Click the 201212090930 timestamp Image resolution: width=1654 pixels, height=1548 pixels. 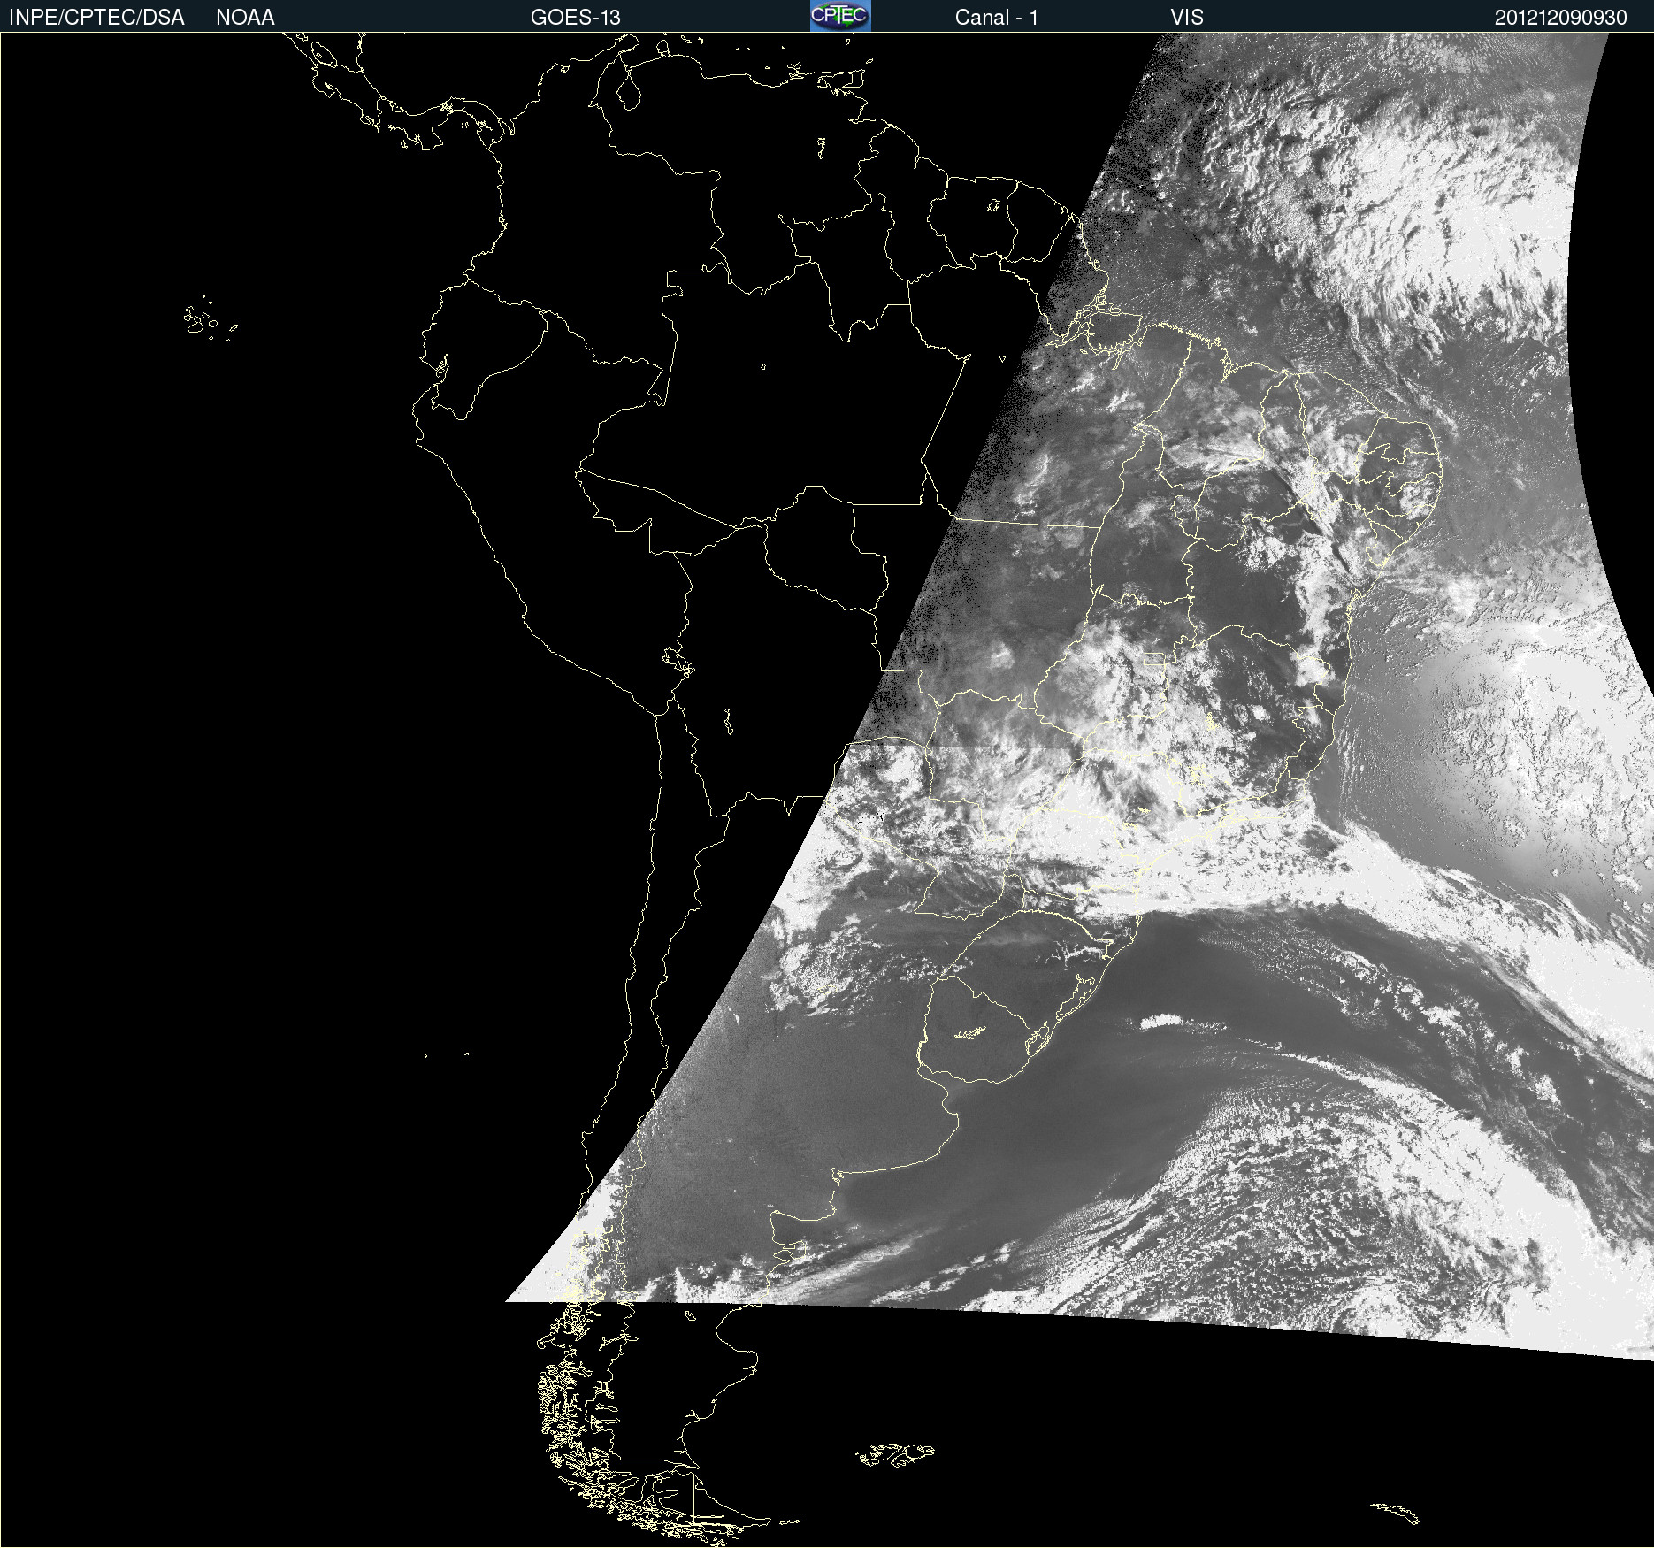click(x=1560, y=18)
